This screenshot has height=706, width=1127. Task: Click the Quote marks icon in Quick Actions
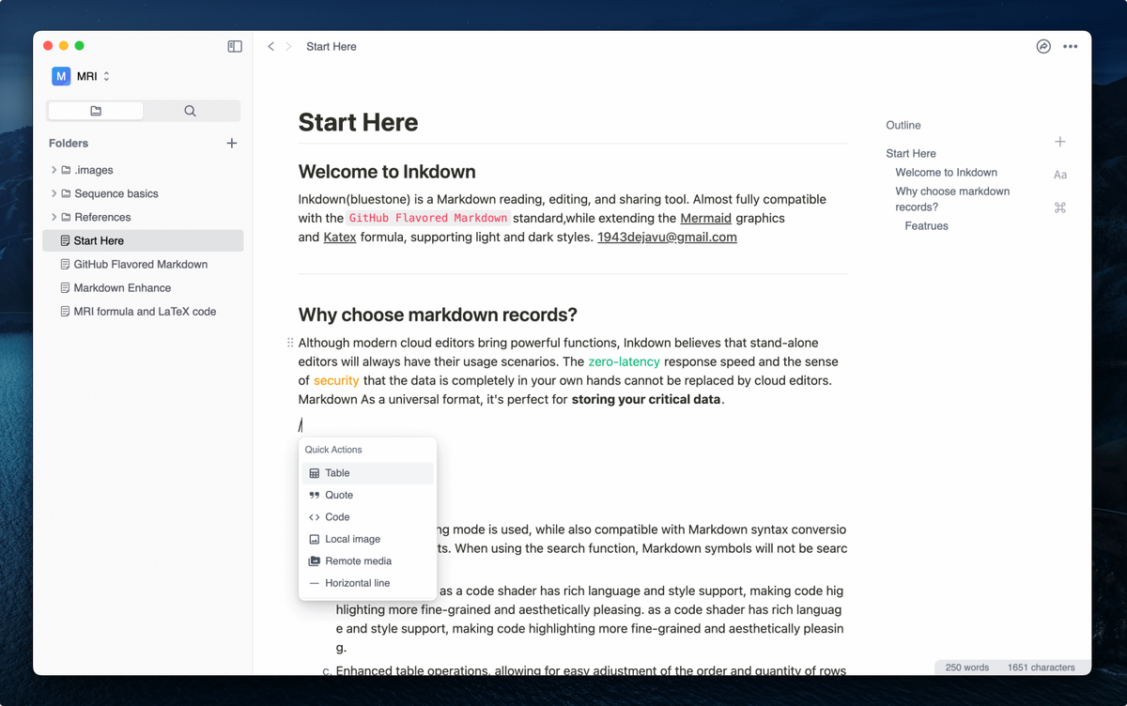[x=315, y=495]
